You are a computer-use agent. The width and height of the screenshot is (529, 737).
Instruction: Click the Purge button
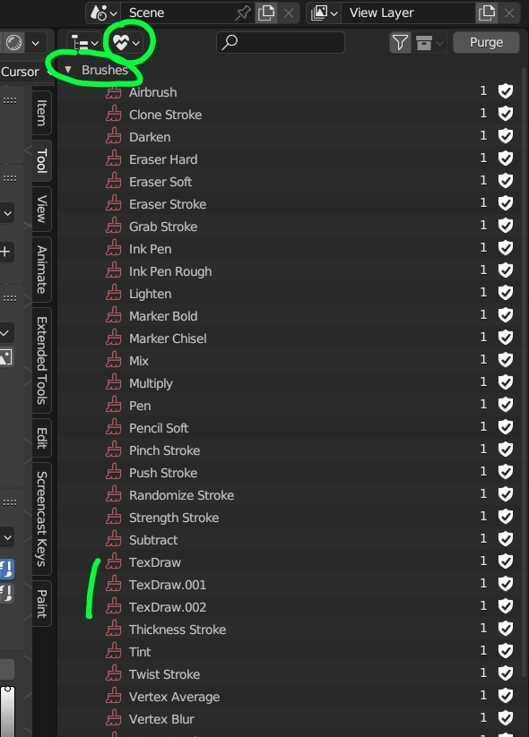coord(486,42)
